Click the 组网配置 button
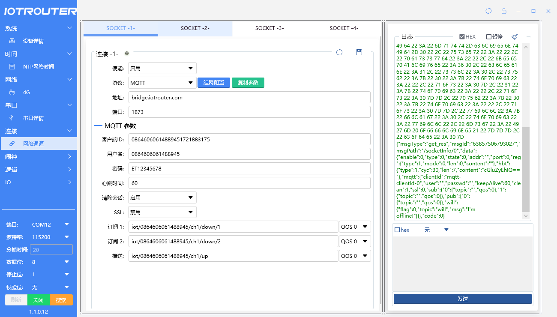Image resolution: width=557 pixels, height=317 pixels. click(x=214, y=83)
